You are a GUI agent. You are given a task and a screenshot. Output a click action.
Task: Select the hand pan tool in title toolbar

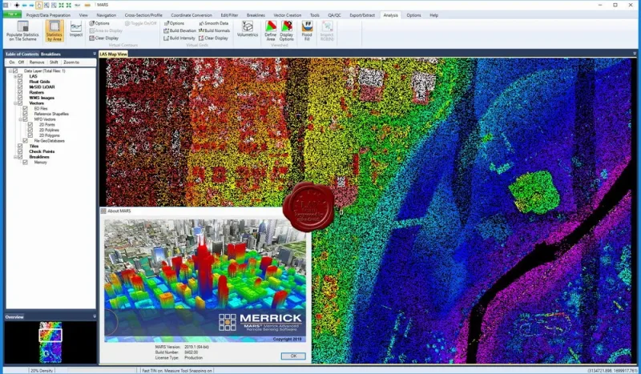pos(38,6)
